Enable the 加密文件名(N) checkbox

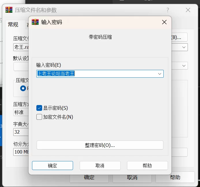(40, 117)
